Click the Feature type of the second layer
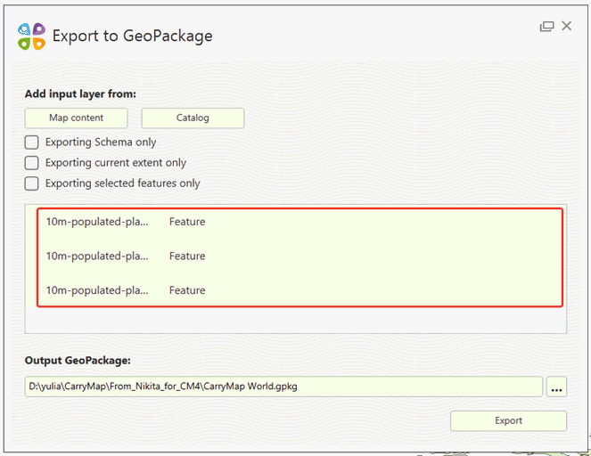 187,256
